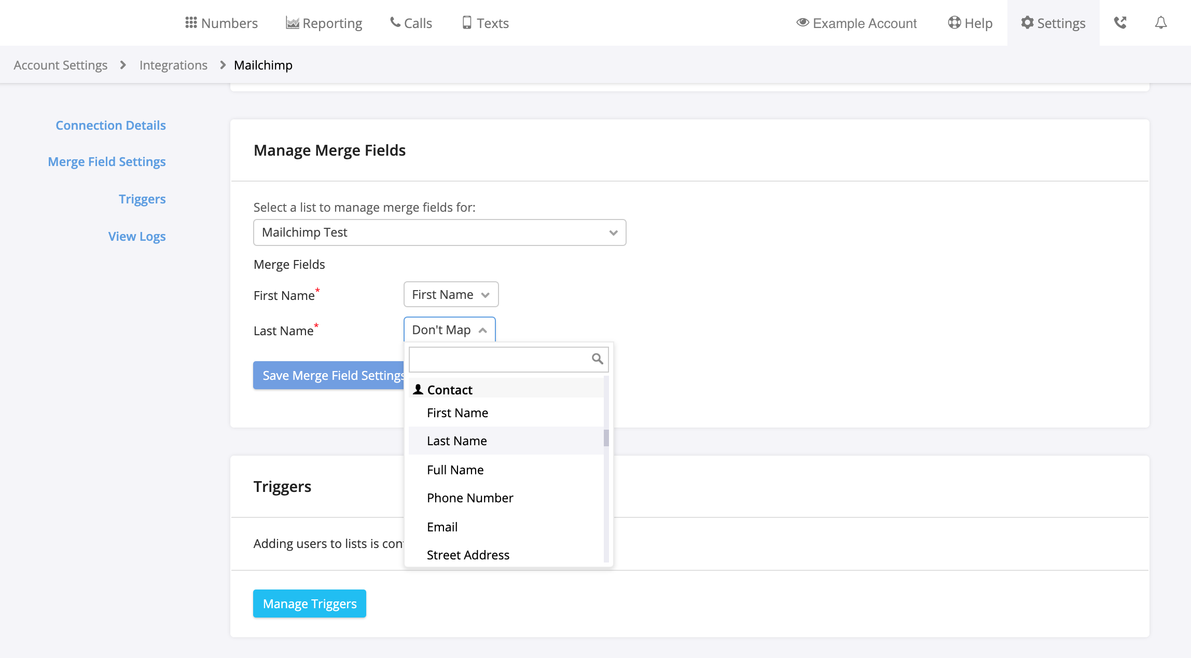
Task: Open the Calls menu
Action: 411,23
